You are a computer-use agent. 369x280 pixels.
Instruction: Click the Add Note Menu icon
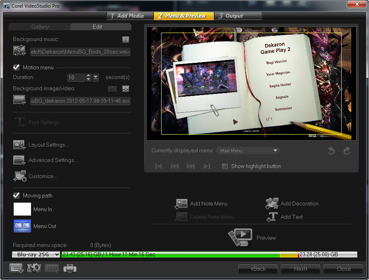point(181,204)
